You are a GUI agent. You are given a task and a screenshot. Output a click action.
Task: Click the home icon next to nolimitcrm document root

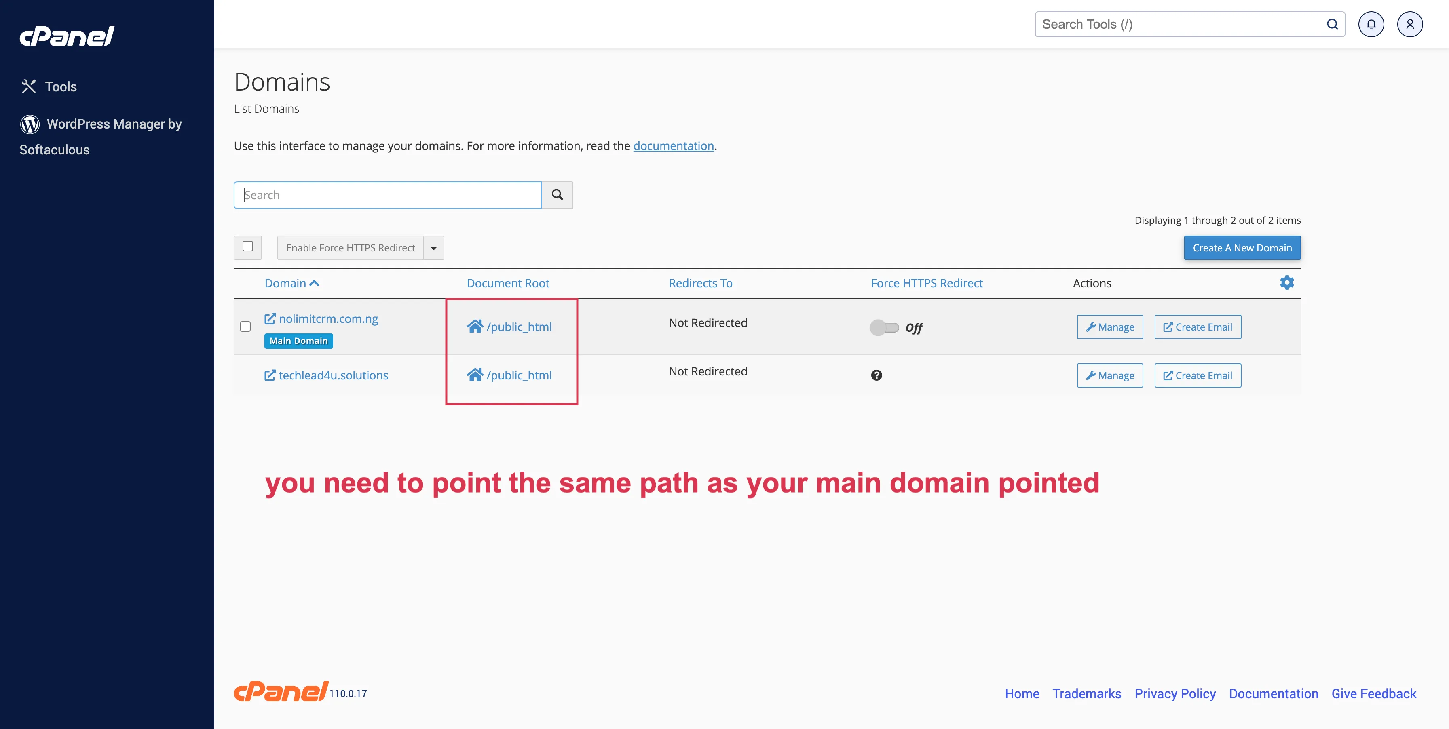(x=475, y=326)
